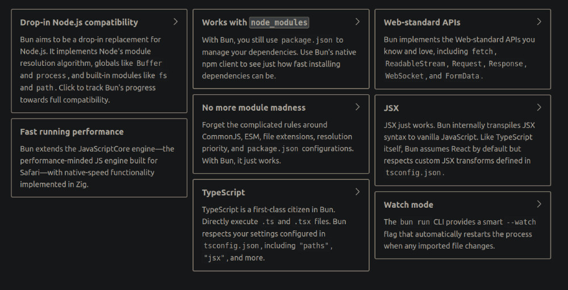Click the highlighted node_modules code badge
Screen dimensions: 568x290
click(x=279, y=23)
